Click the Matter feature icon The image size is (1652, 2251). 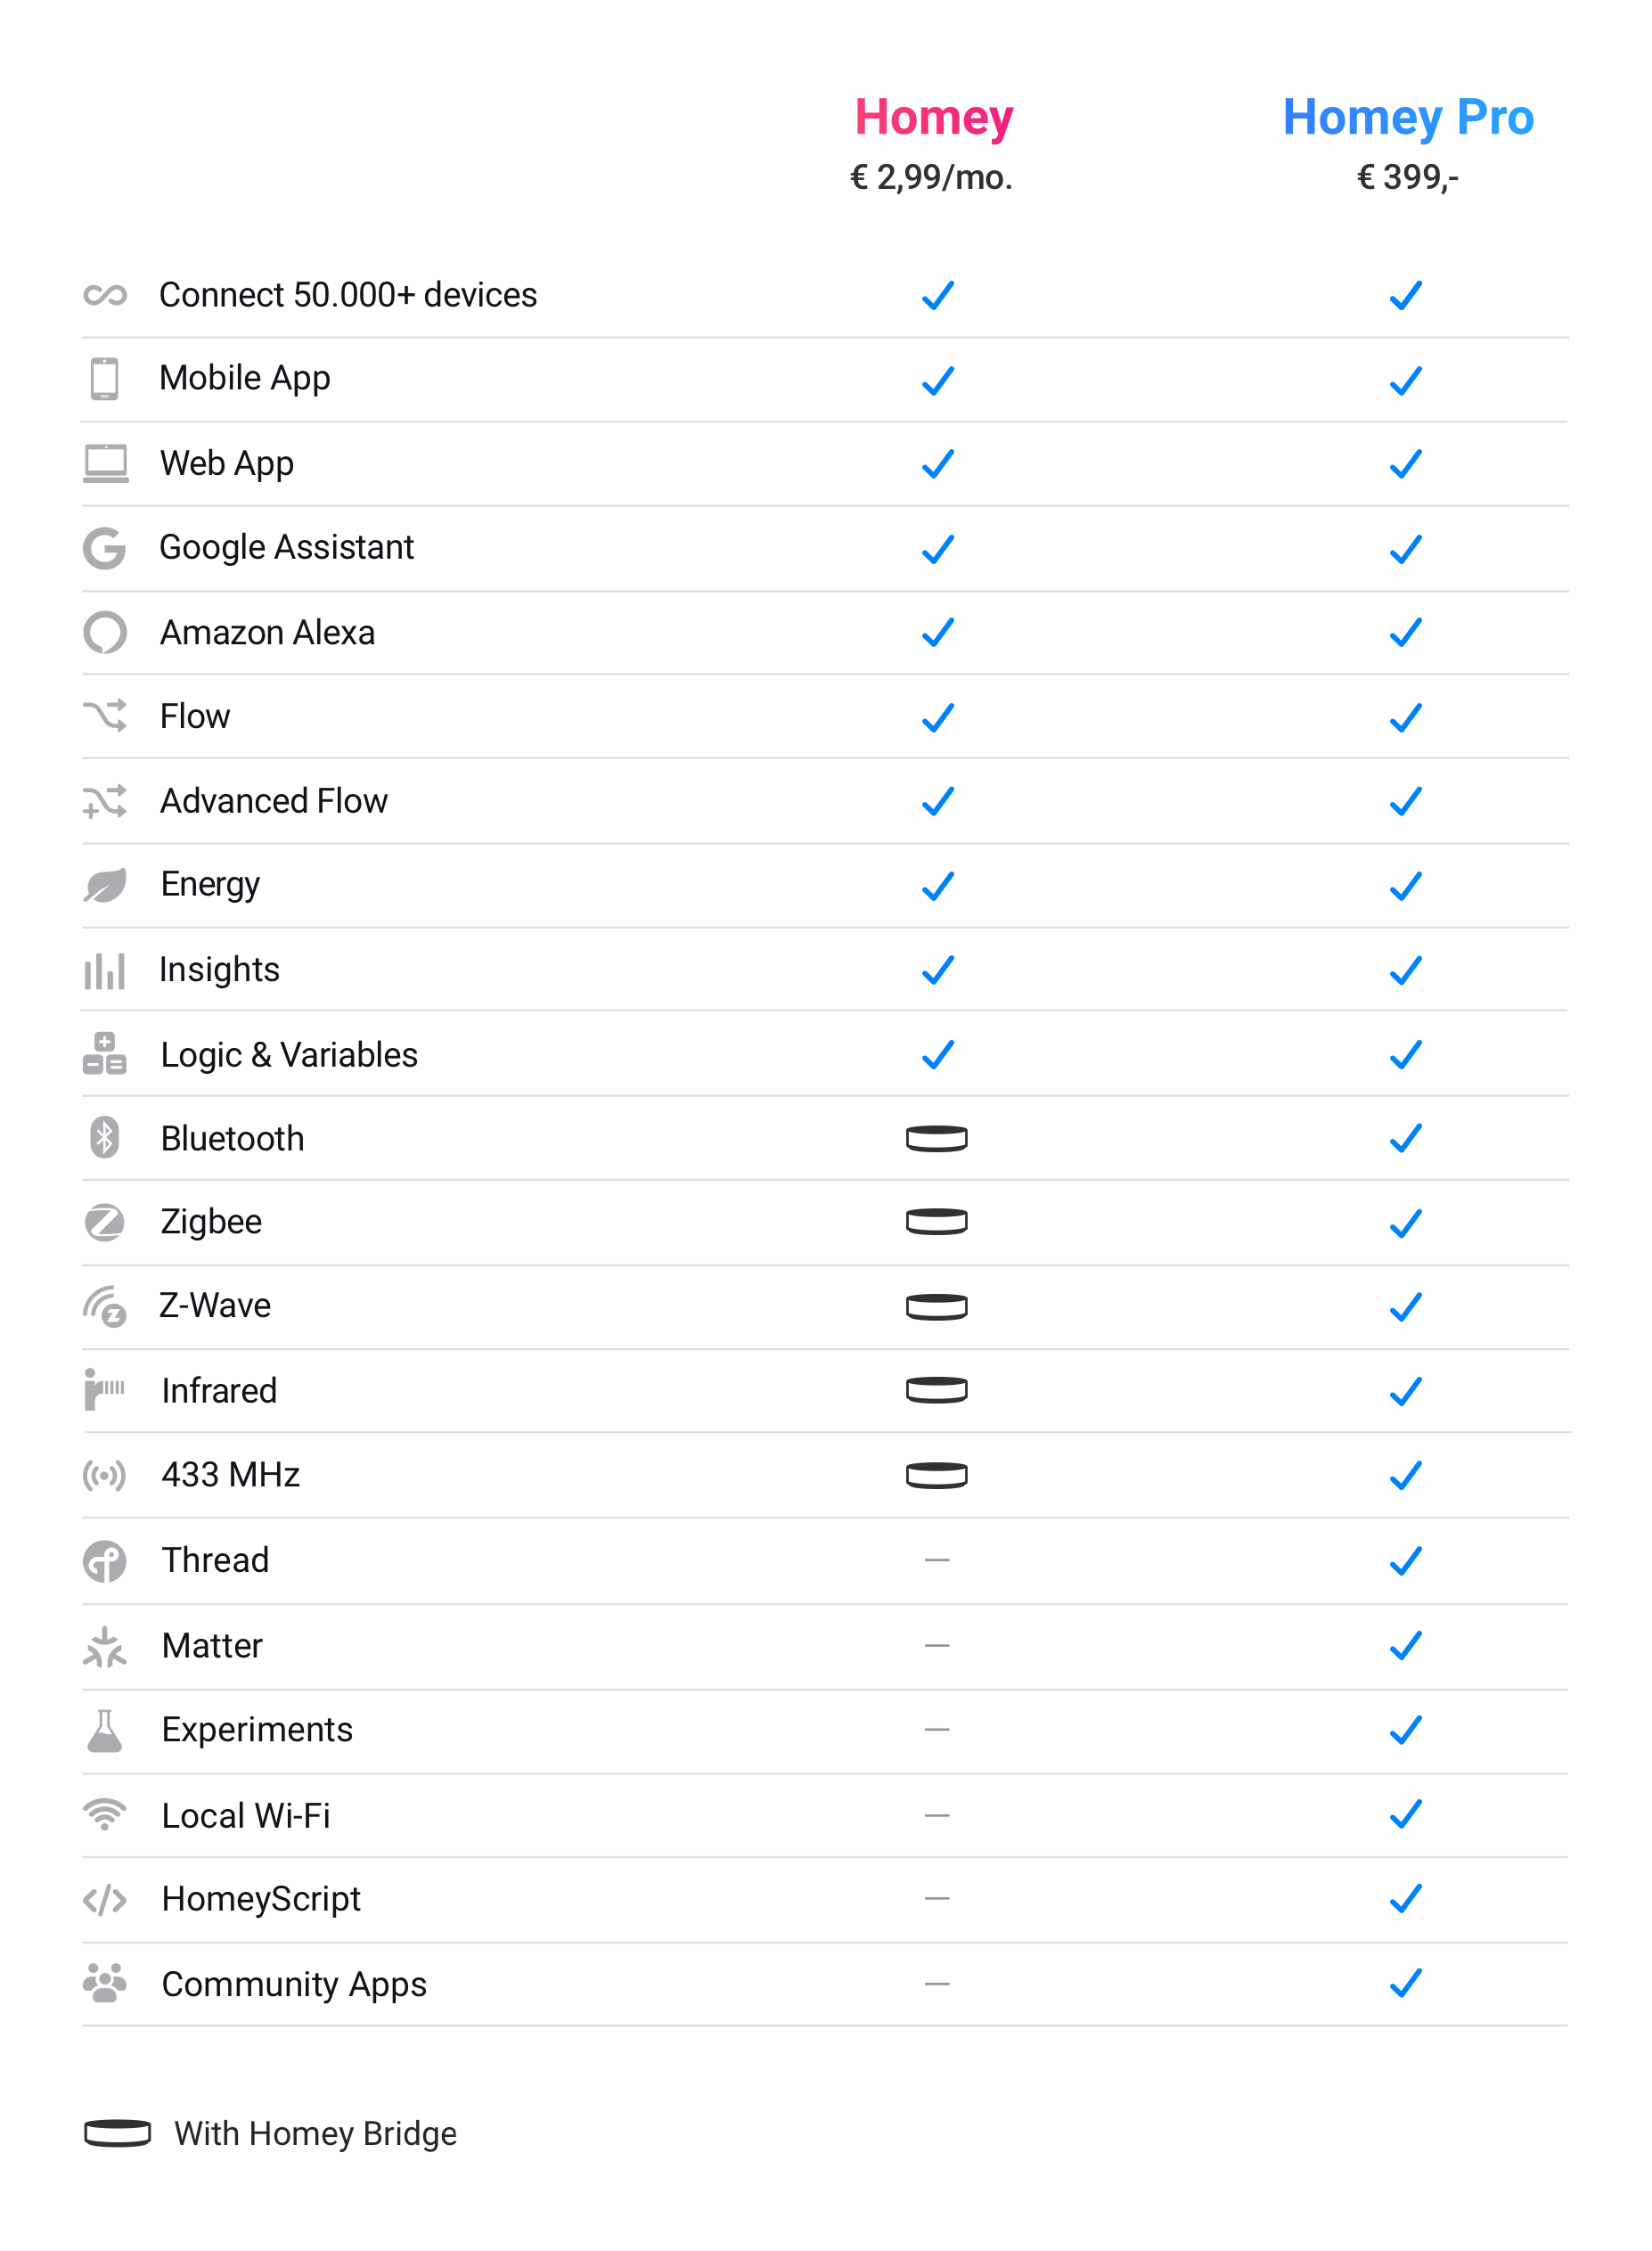tap(104, 1646)
